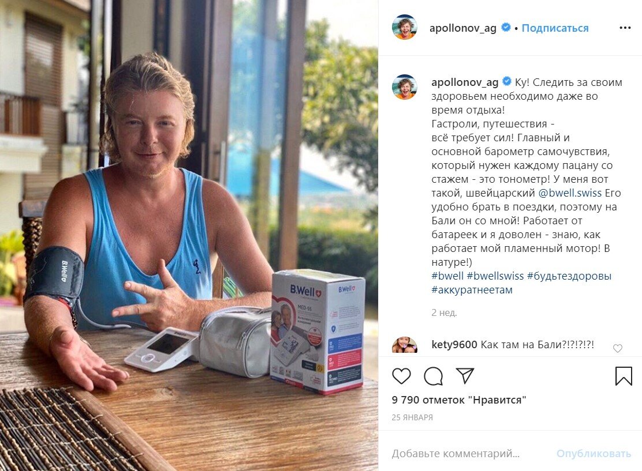Open comments with the speech bubble icon
The width and height of the screenshot is (642, 471).
pos(433,376)
